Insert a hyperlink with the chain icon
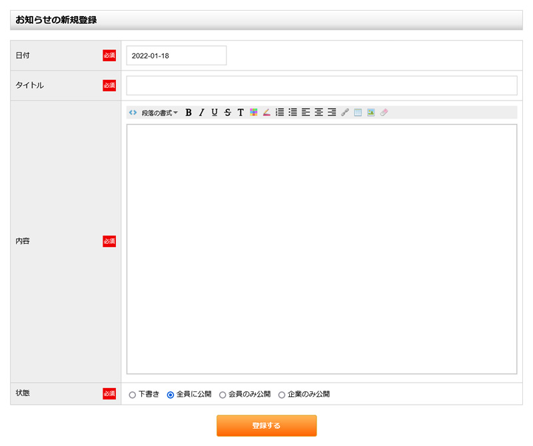533x446 pixels. pyautogui.click(x=344, y=112)
